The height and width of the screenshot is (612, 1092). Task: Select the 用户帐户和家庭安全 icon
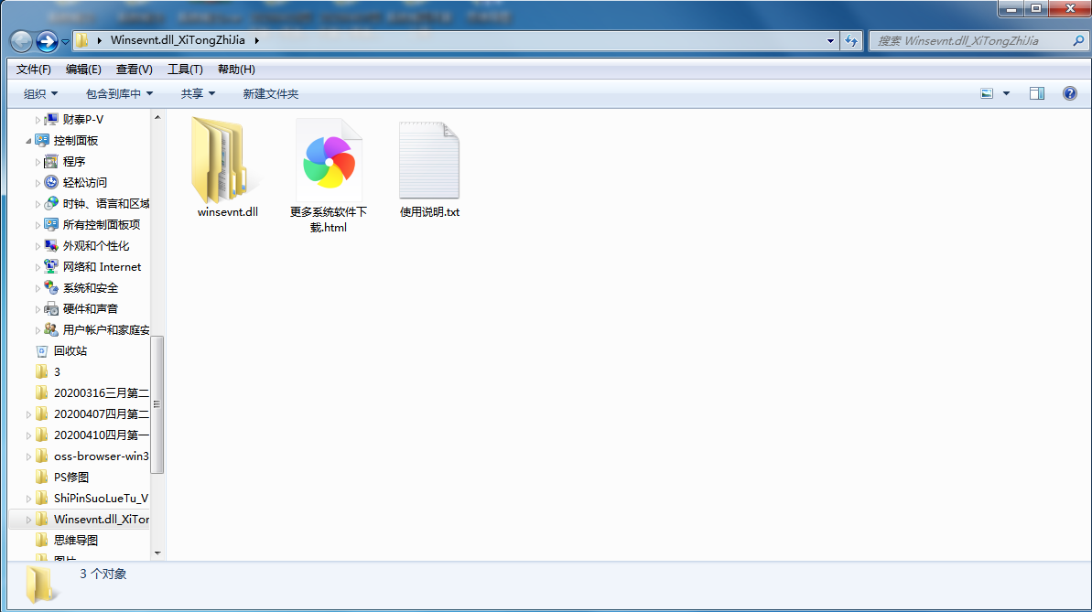click(51, 329)
